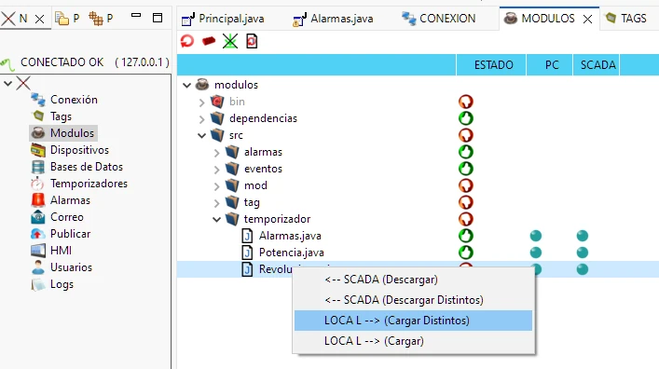659x369 pixels.
Task: Click red status icon of bin row
Action: [466, 102]
